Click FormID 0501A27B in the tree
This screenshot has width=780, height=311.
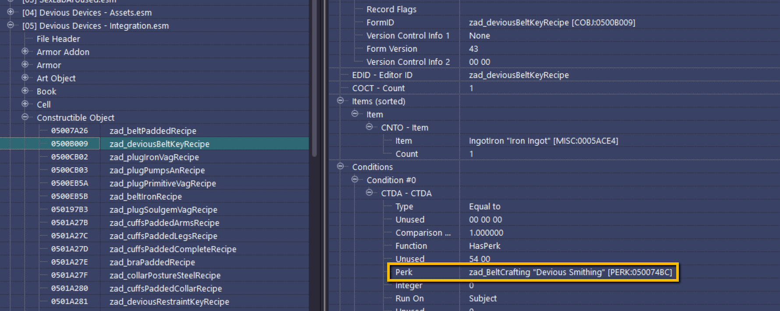click(x=70, y=223)
